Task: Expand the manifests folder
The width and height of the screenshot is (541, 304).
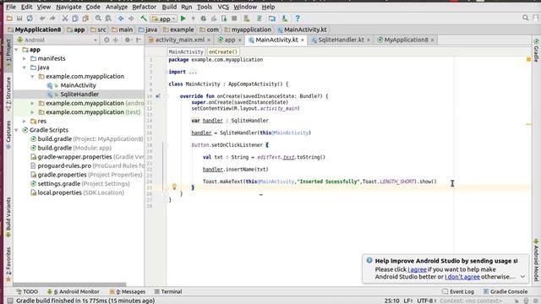Action: [25, 58]
